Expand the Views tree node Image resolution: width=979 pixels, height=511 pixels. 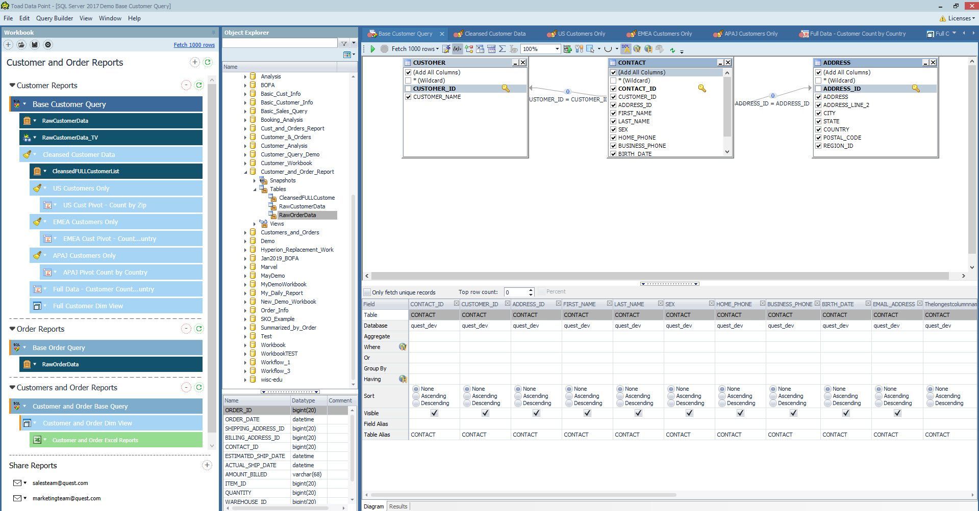click(x=255, y=224)
